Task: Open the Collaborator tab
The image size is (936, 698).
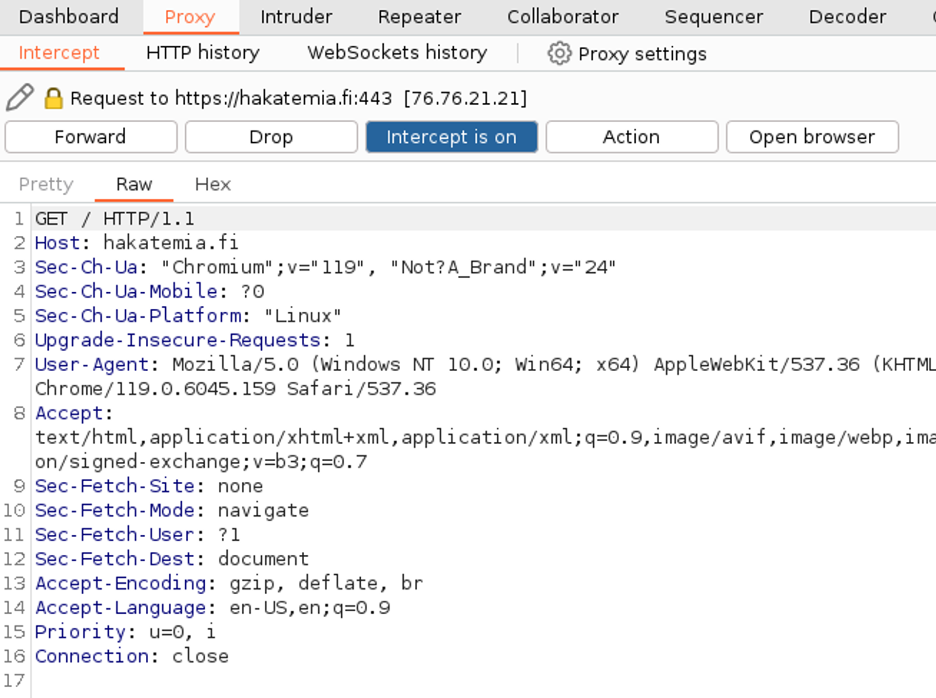Action: click(x=563, y=17)
